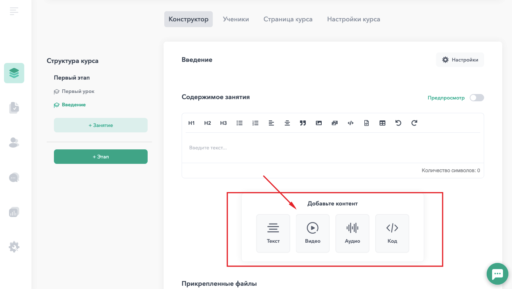This screenshot has height=289, width=512.
Task: Add a Код content block
Action: tap(392, 233)
